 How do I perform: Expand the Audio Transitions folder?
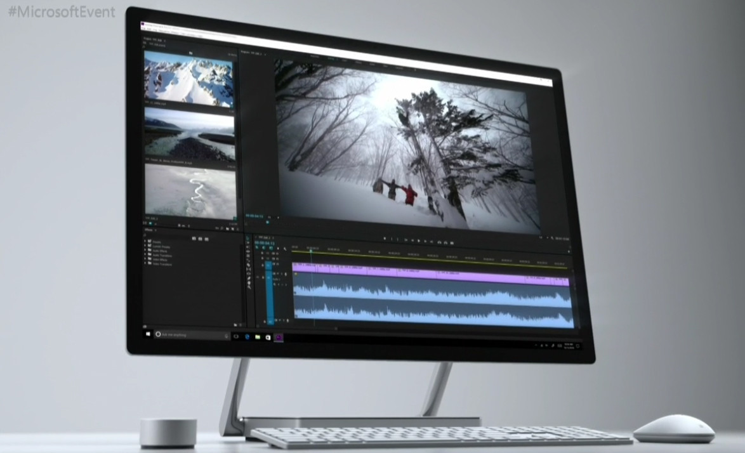point(145,254)
